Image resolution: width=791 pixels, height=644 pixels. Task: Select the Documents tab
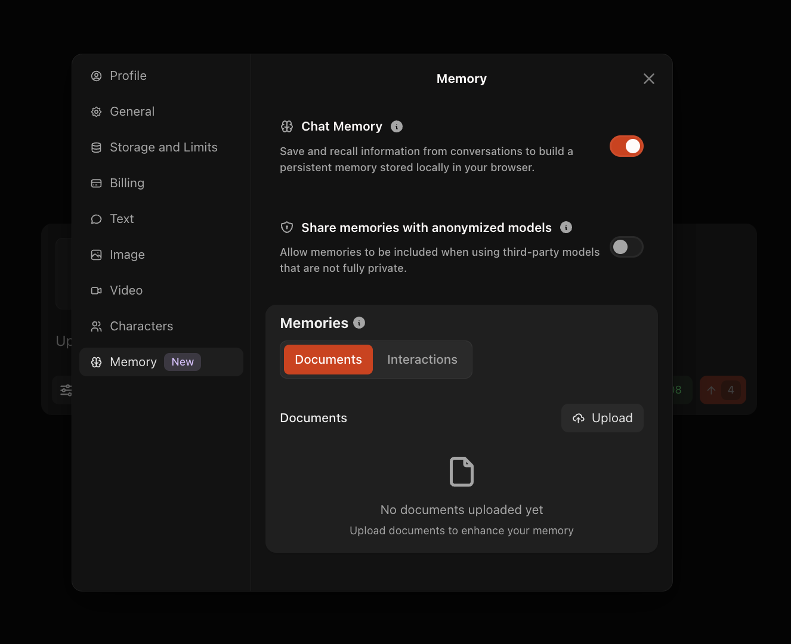click(x=328, y=360)
